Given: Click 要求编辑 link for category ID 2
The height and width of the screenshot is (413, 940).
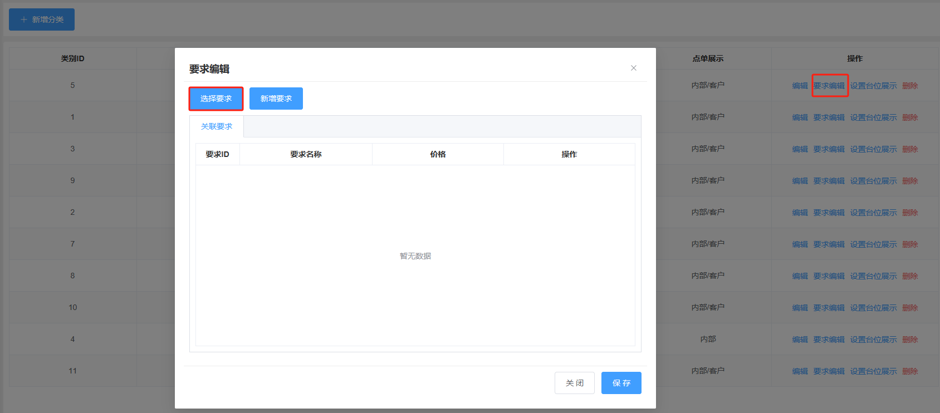Looking at the screenshot, I should point(829,213).
